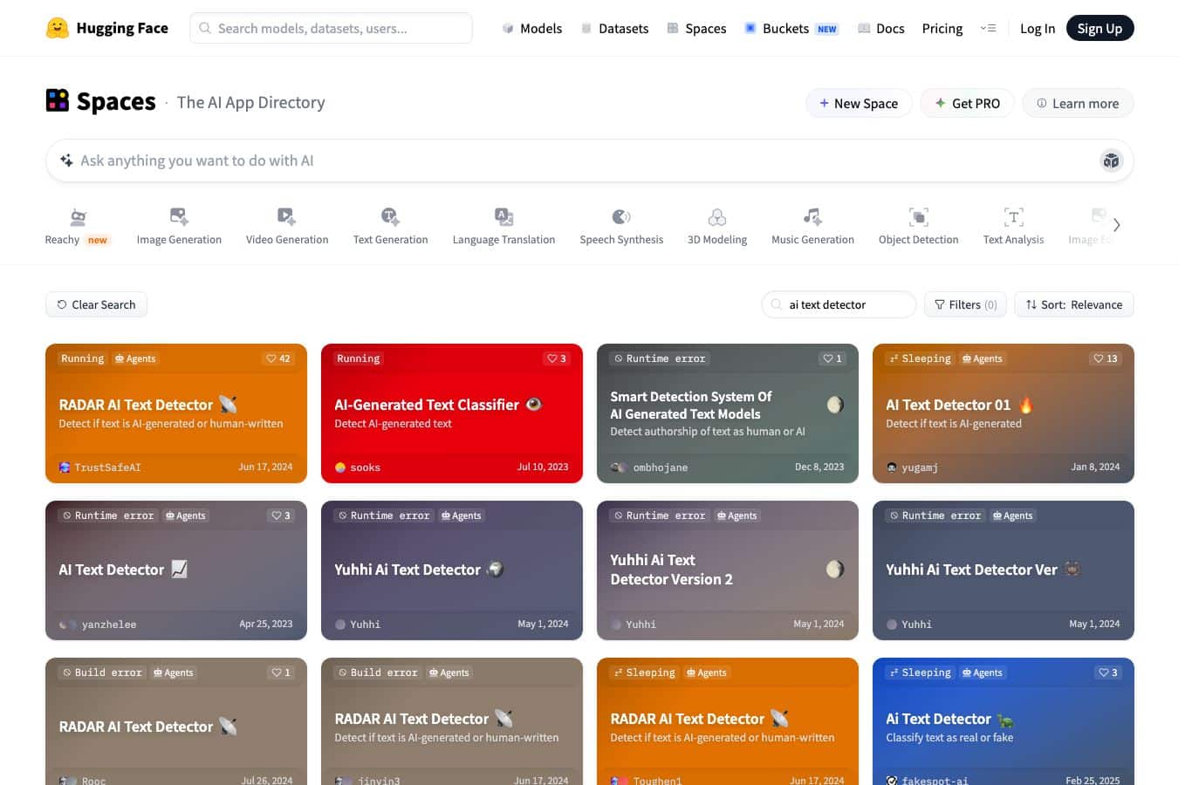Open RADAR AI Text Detector card by jinyin3

(x=452, y=721)
